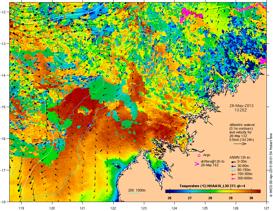Click the longitude axis label 119
Screen dimensions: 273x211
coord(21,208)
